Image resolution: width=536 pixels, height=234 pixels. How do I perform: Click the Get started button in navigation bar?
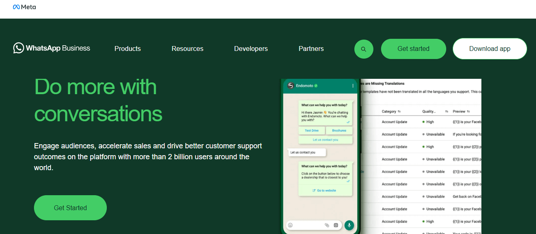[x=413, y=49]
